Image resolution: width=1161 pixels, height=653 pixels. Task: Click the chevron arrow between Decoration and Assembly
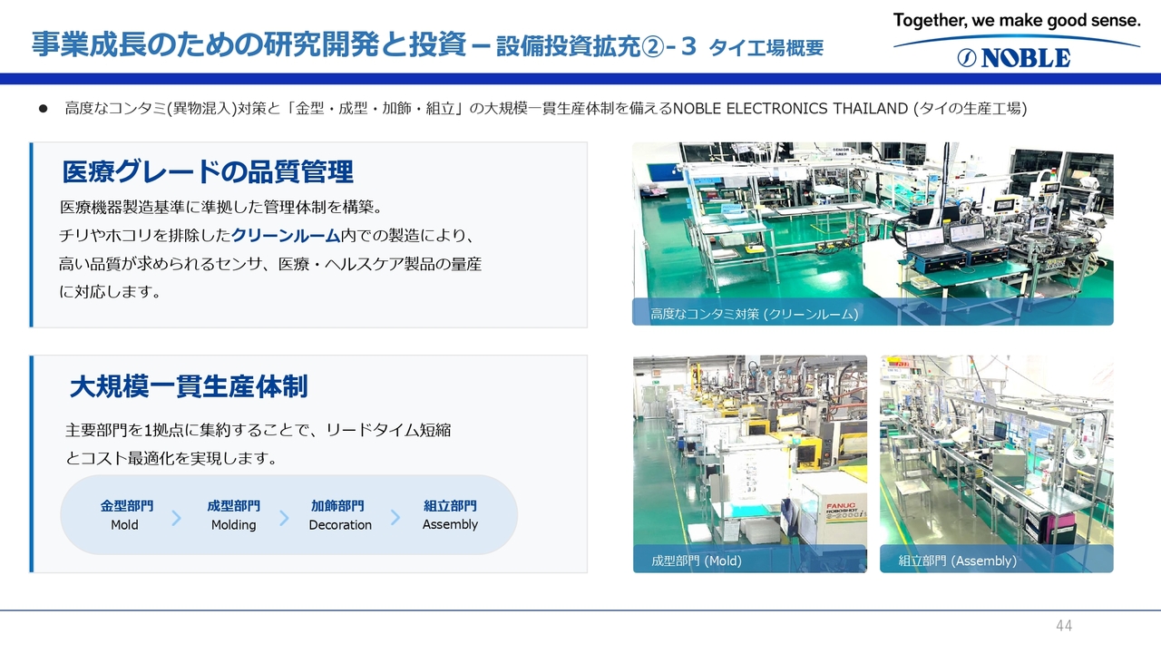395,517
